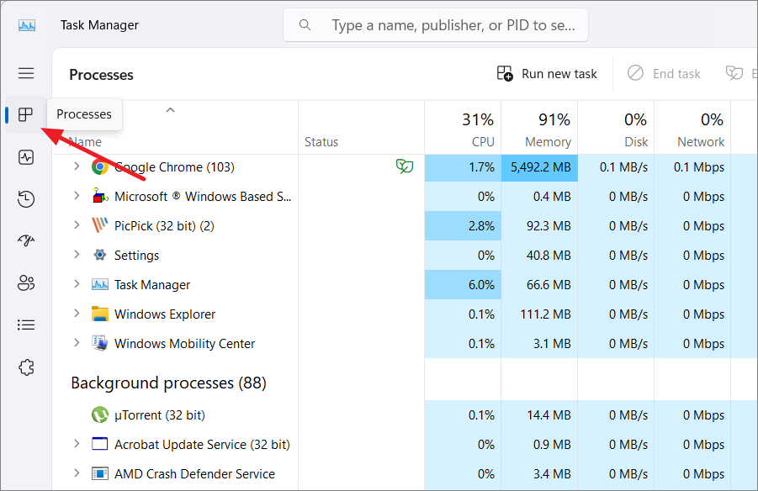Open the Users sidebar page

[x=26, y=282]
